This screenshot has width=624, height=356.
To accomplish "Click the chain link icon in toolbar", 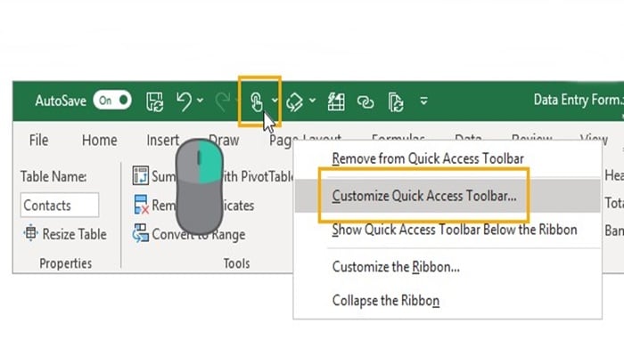I will coord(365,102).
